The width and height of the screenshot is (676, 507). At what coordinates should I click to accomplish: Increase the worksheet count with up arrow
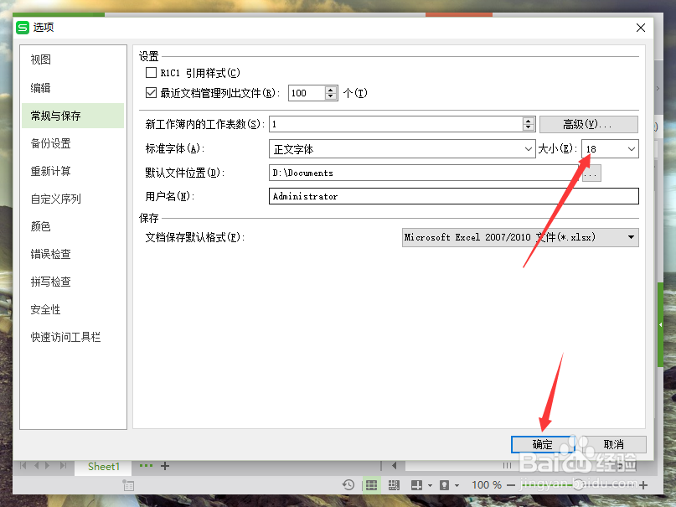click(x=529, y=121)
